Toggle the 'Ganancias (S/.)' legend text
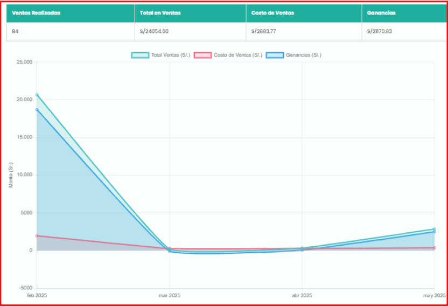Viewport: 448px width, 306px height. (x=303, y=55)
